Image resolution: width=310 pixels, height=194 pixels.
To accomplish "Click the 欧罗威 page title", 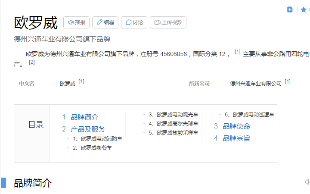I will pos(36,23).
